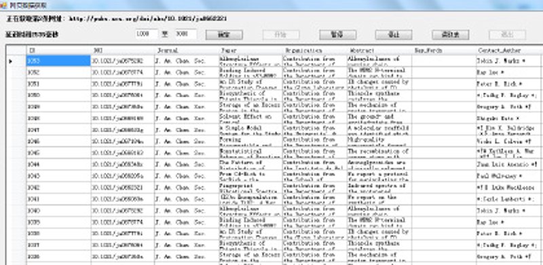This screenshot has width=543, height=265.
Task: Click the Organization cell in row 1051
Action: (314, 84)
